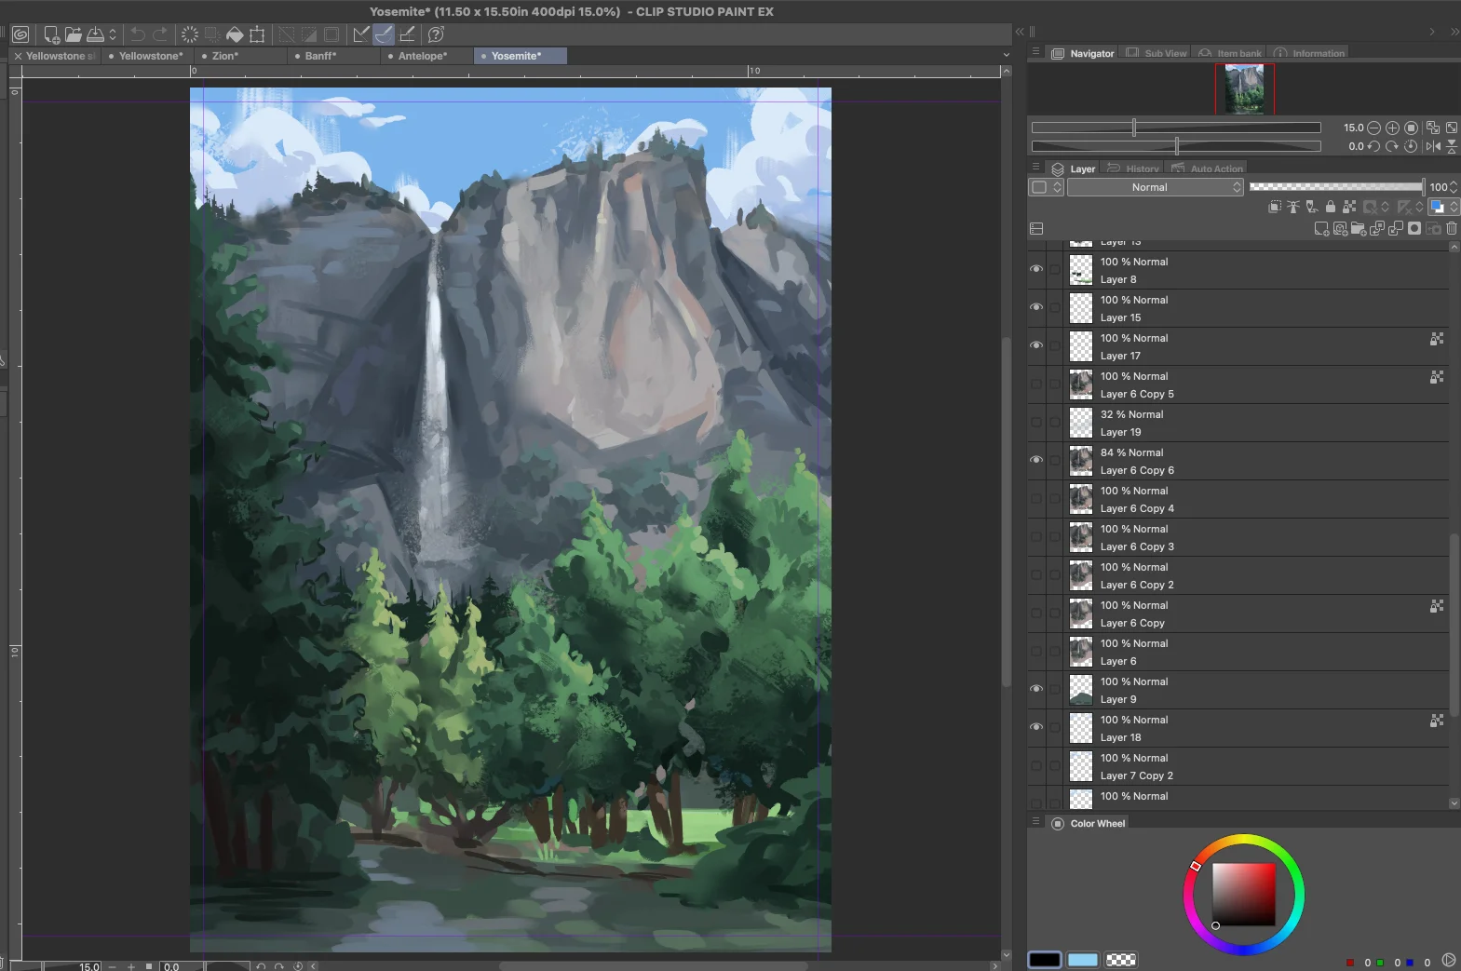Toggle the Snap to Ruler icon
Viewport: 1461px width, 971px height.
point(361,34)
